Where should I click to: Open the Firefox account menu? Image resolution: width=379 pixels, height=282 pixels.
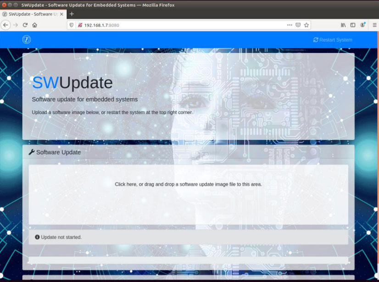coord(362,25)
